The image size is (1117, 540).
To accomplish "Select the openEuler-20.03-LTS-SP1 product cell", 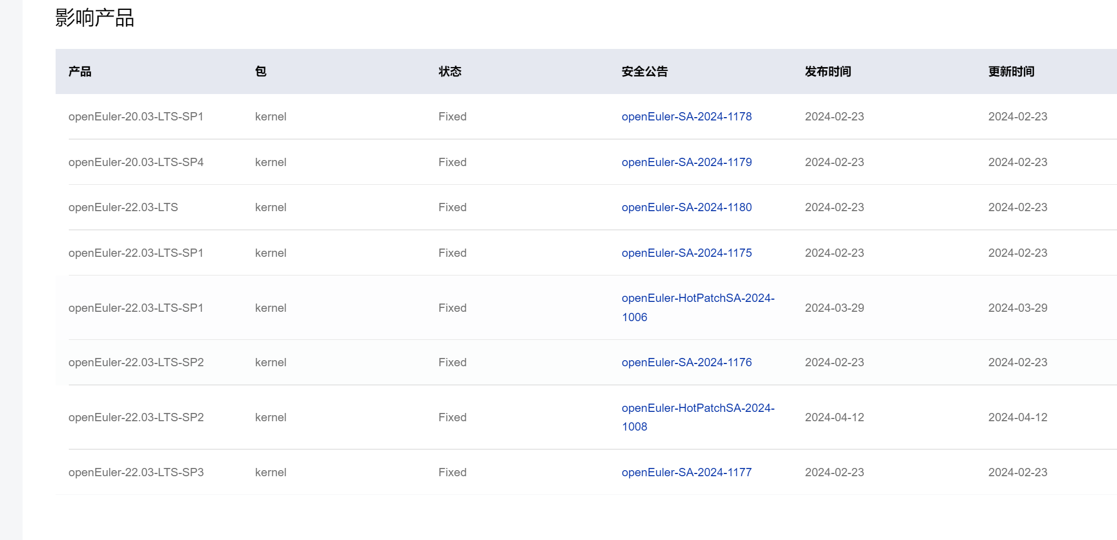I will (135, 117).
